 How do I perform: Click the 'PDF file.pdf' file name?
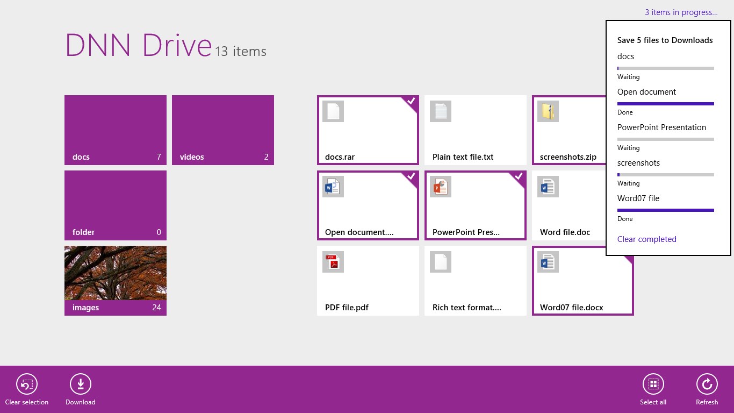tap(347, 308)
